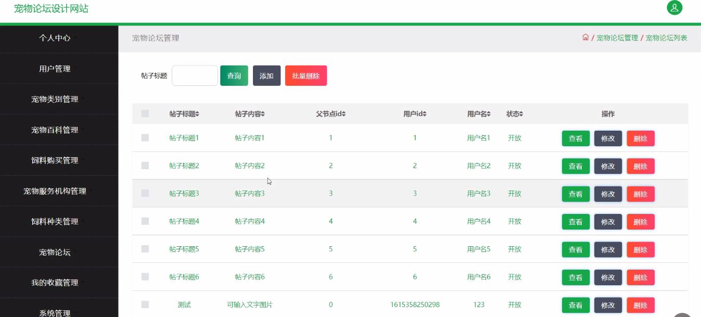The image size is (701, 317).
Task: Sort by 用户名 column arrows
Action: (x=489, y=114)
